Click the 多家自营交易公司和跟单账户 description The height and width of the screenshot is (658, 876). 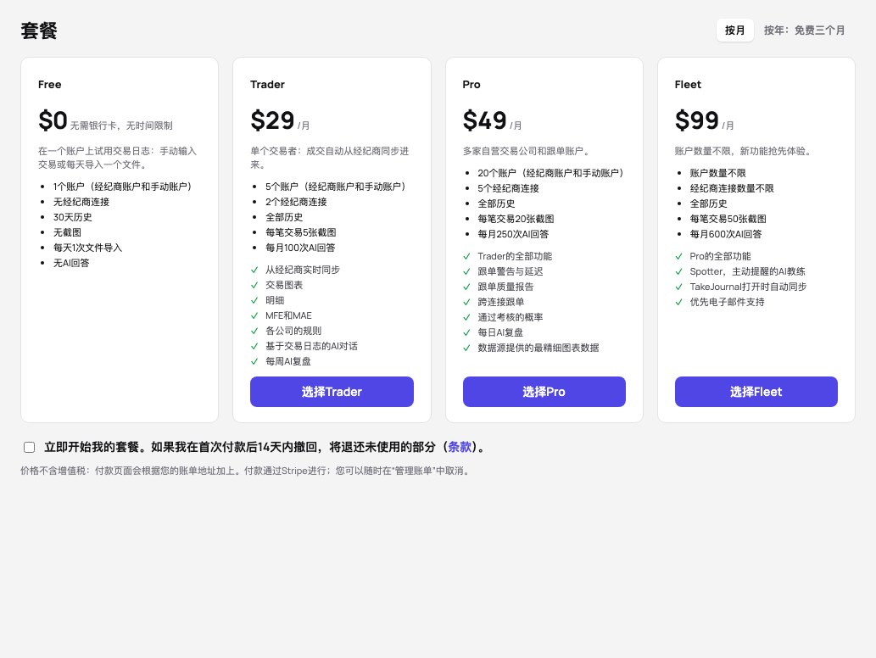click(526, 151)
